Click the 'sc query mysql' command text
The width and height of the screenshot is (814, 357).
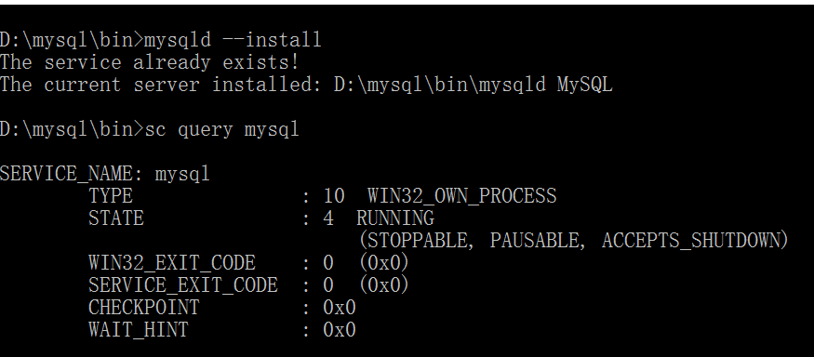click(x=221, y=129)
